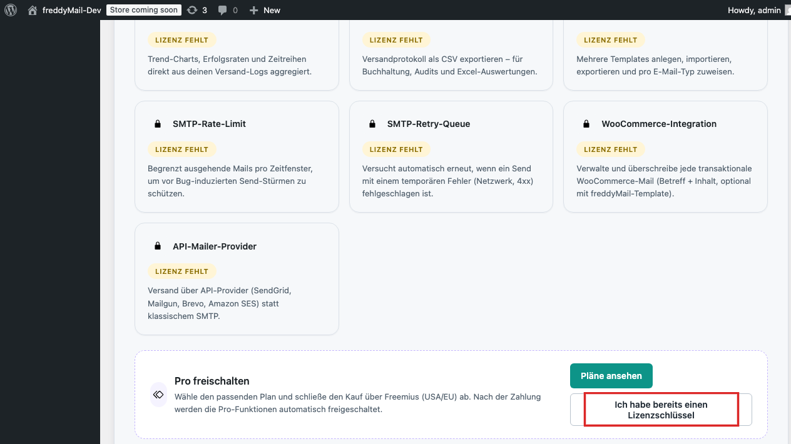Click Lizenz fehlt badge under SMTP-Rate-Limit
The width and height of the screenshot is (791, 444).
point(182,149)
